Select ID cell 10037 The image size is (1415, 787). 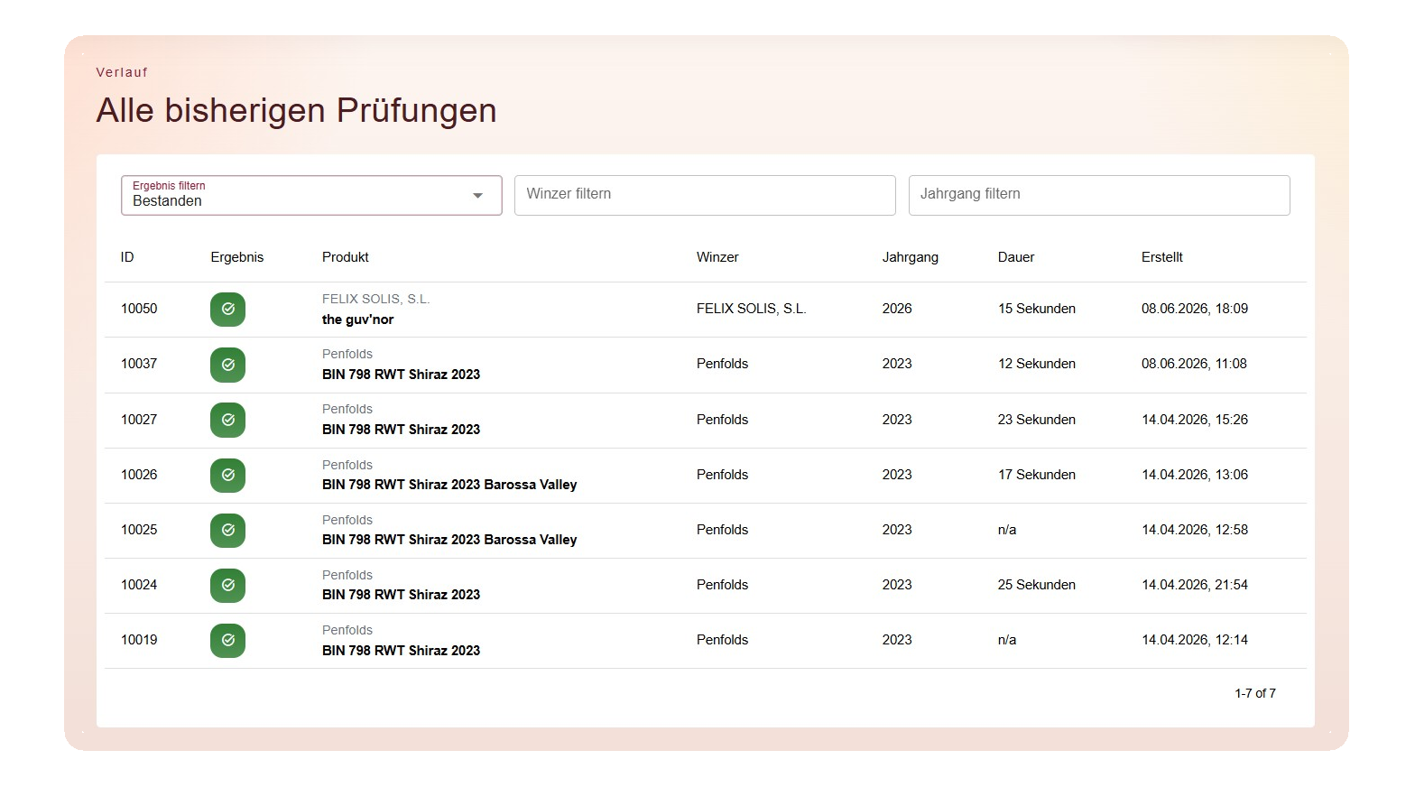click(x=139, y=364)
